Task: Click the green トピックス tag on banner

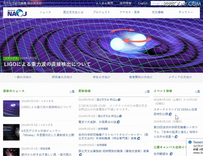Action: pyautogui.click(x=11, y=58)
